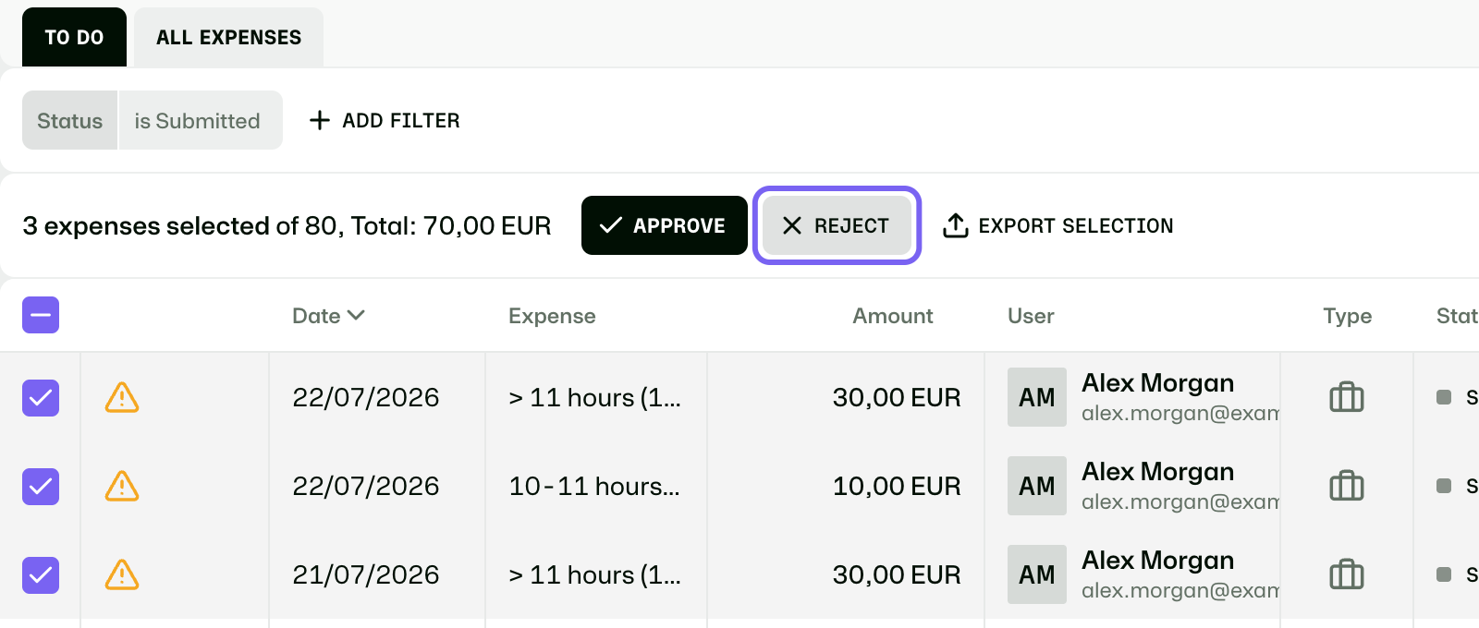Image resolution: width=1479 pixels, height=628 pixels.
Task: Click suitcase type icon in 21/07/2026 row
Action: coord(1347,574)
